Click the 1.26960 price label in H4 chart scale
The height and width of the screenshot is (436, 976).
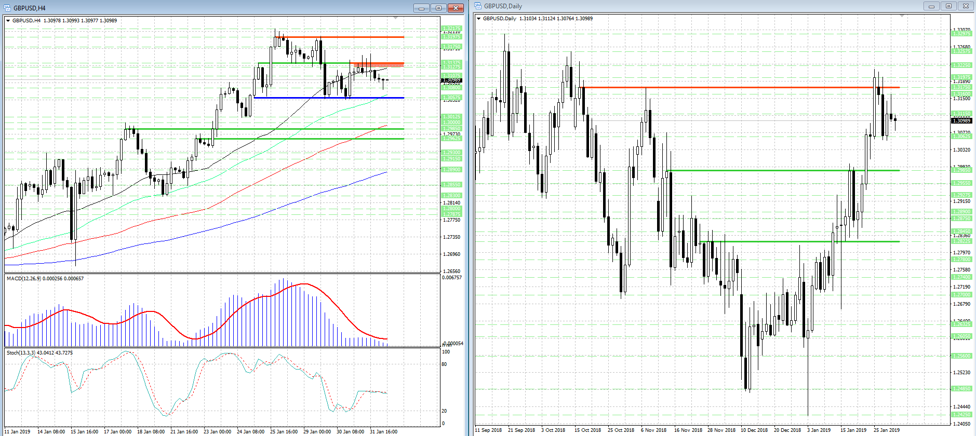tap(451, 254)
